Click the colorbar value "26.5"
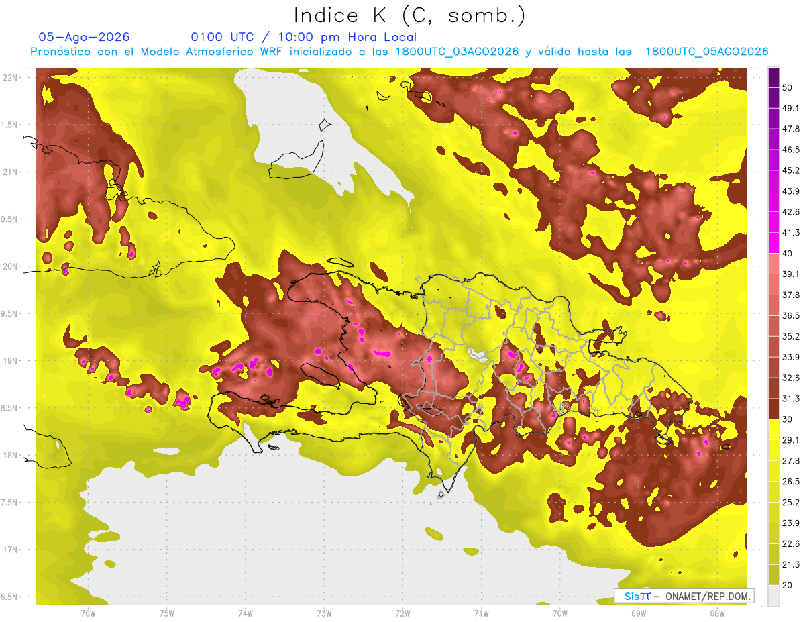Viewport: 805px width, 622px height. pyautogui.click(x=790, y=482)
